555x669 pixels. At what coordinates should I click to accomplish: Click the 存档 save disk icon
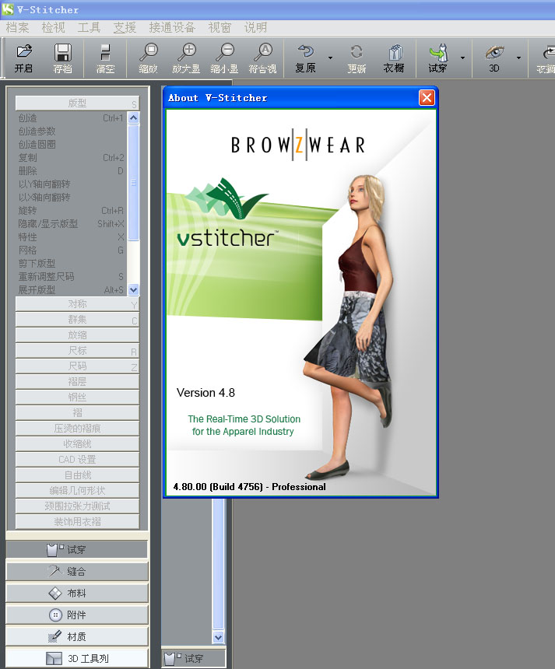(63, 52)
